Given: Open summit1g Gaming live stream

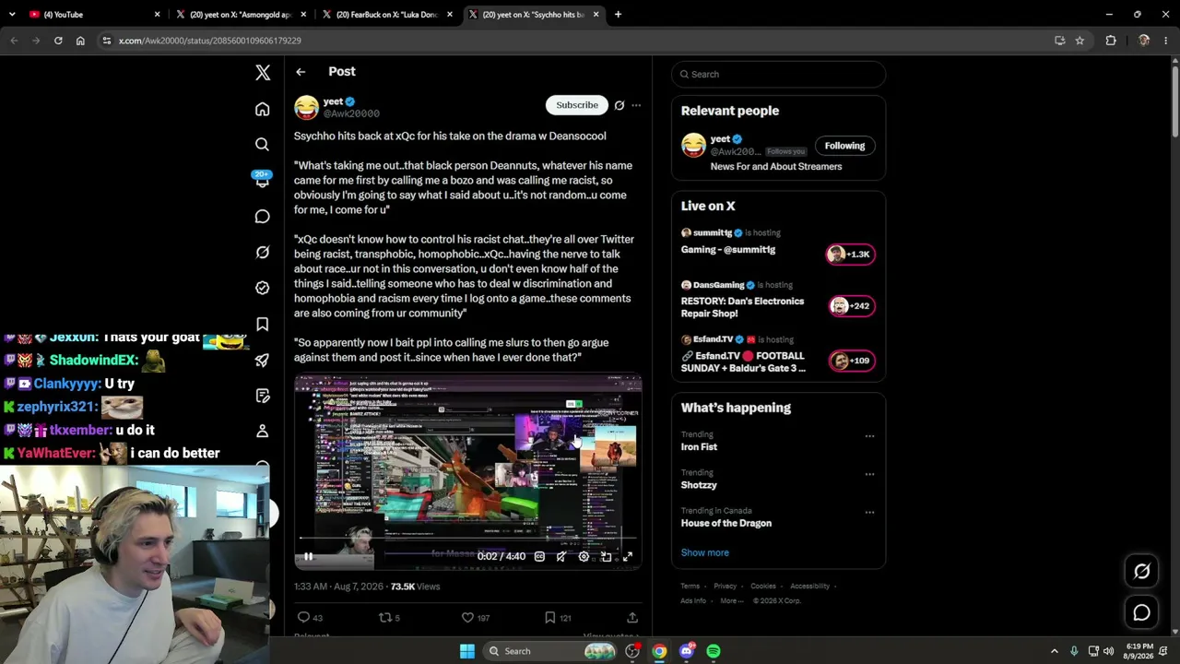Looking at the screenshot, I should click(778, 243).
